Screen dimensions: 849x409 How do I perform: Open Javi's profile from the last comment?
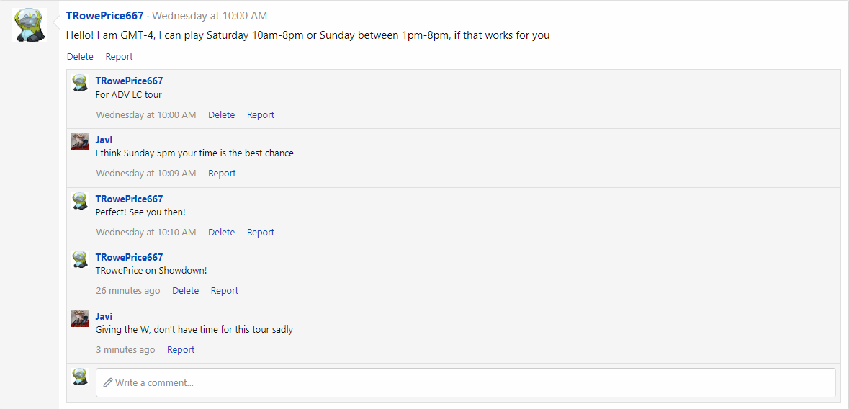pos(104,316)
